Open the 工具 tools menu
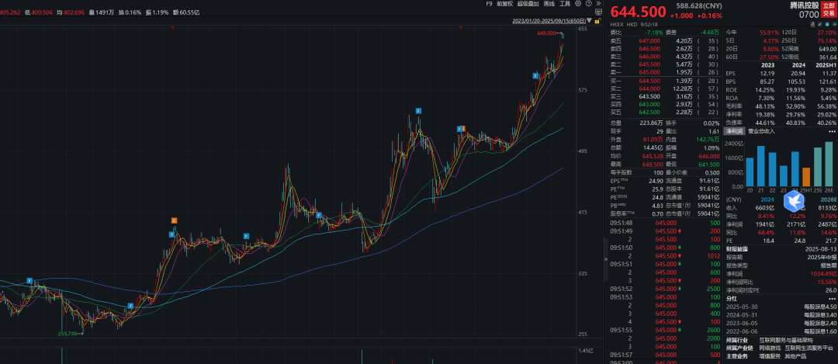838x364 pixels. tap(565, 3)
